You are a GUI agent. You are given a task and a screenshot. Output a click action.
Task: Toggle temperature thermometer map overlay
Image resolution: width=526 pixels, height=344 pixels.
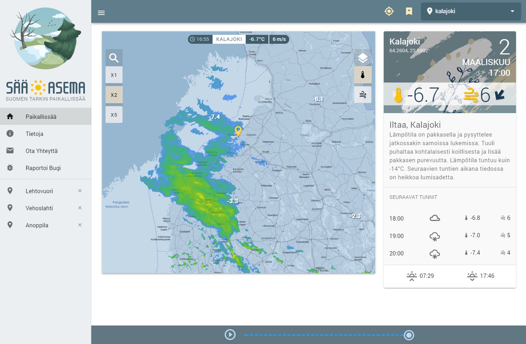coord(363,75)
